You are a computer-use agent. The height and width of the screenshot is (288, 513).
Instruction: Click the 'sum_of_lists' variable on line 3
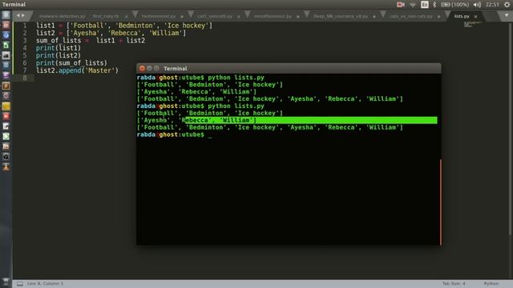click(59, 41)
